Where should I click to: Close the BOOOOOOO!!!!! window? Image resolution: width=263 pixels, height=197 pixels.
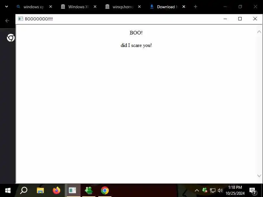point(255,19)
